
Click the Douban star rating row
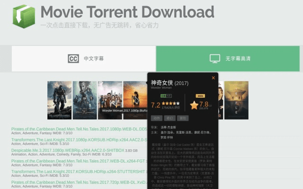click(x=171, y=103)
